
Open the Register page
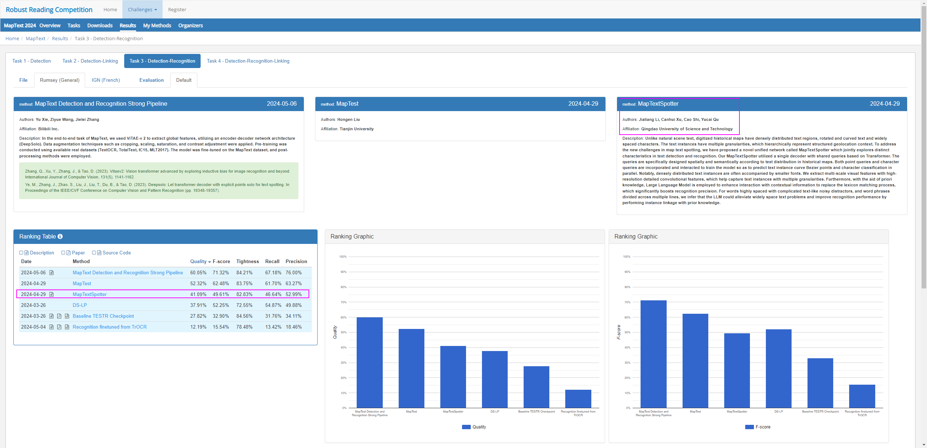[177, 9]
